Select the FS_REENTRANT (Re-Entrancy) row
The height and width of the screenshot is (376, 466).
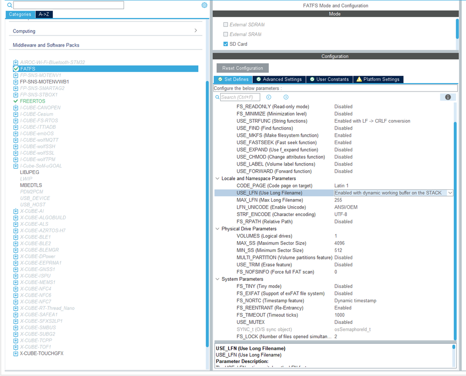pos(334,308)
